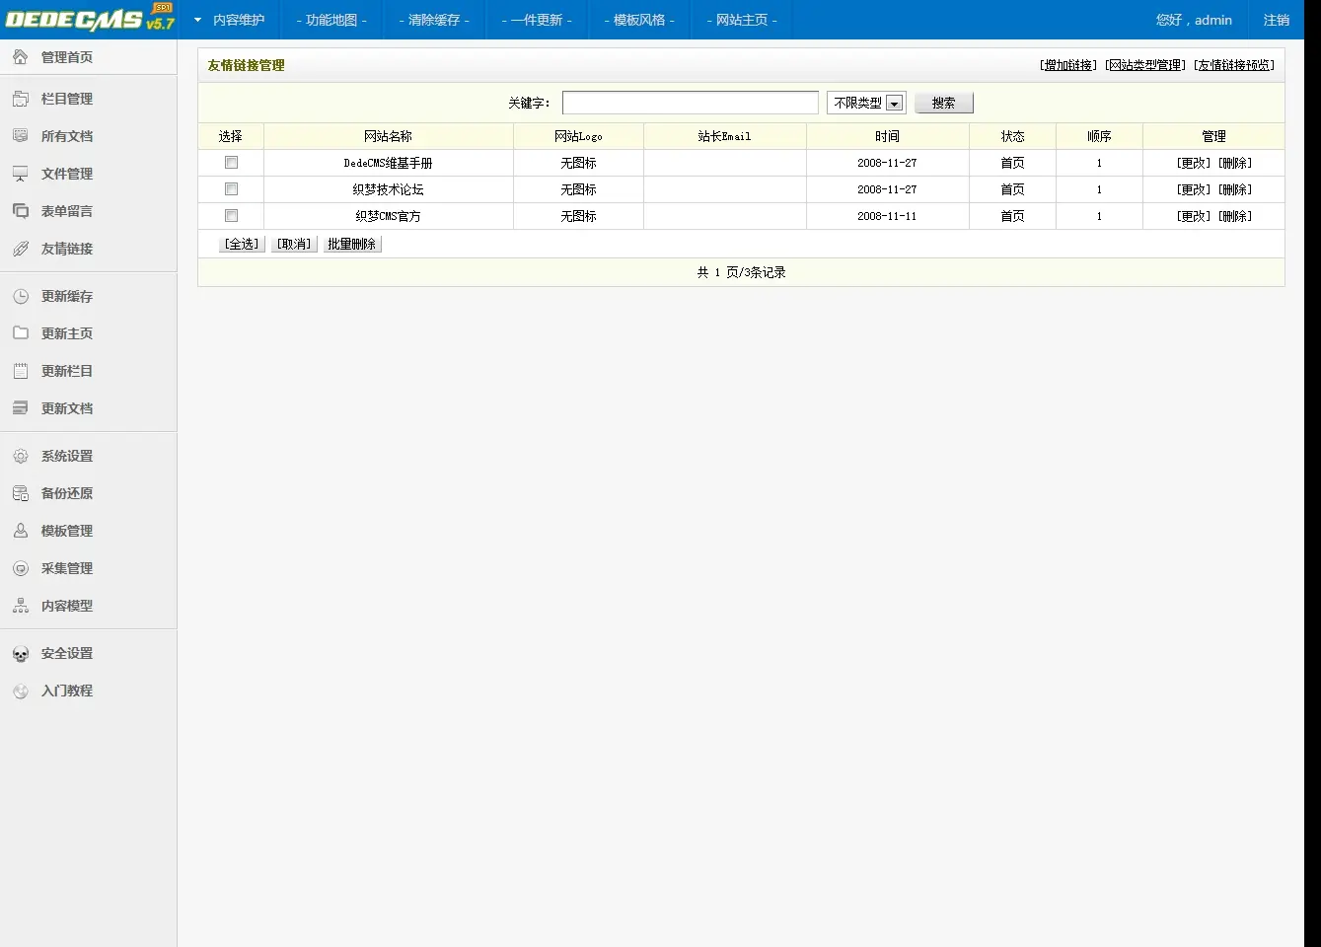
Task: Click the 入门教程 globe icon
Action: point(20,691)
